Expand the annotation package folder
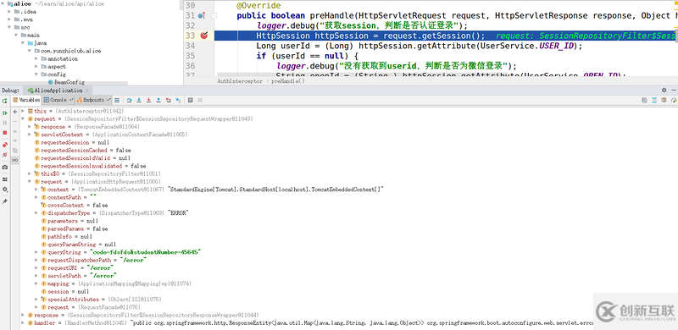This screenshot has width=678, height=330. [36, 58]
